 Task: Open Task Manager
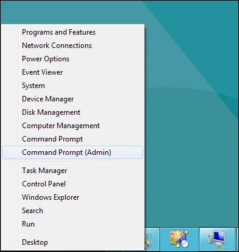pos(44,171)
